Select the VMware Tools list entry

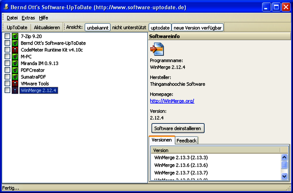pos(35,84)
